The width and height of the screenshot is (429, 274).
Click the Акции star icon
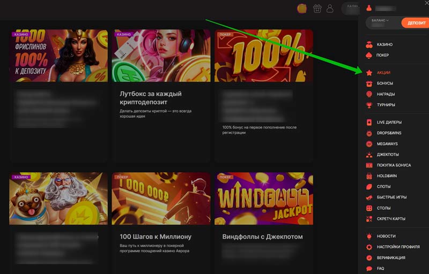pos(369,73)
